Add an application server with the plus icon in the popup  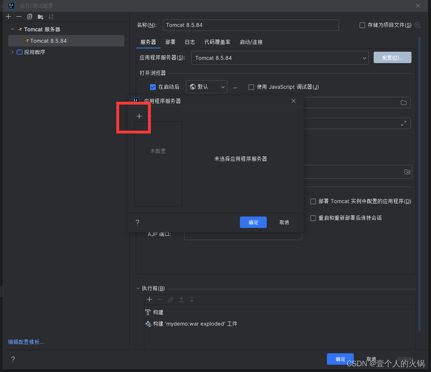[x=139, y=116]
